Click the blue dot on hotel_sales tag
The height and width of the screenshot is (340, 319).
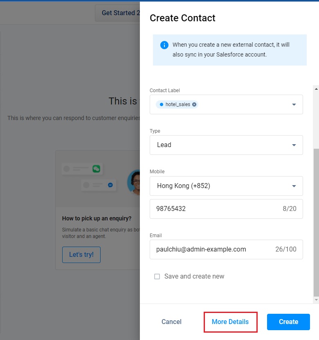[162, 104]
